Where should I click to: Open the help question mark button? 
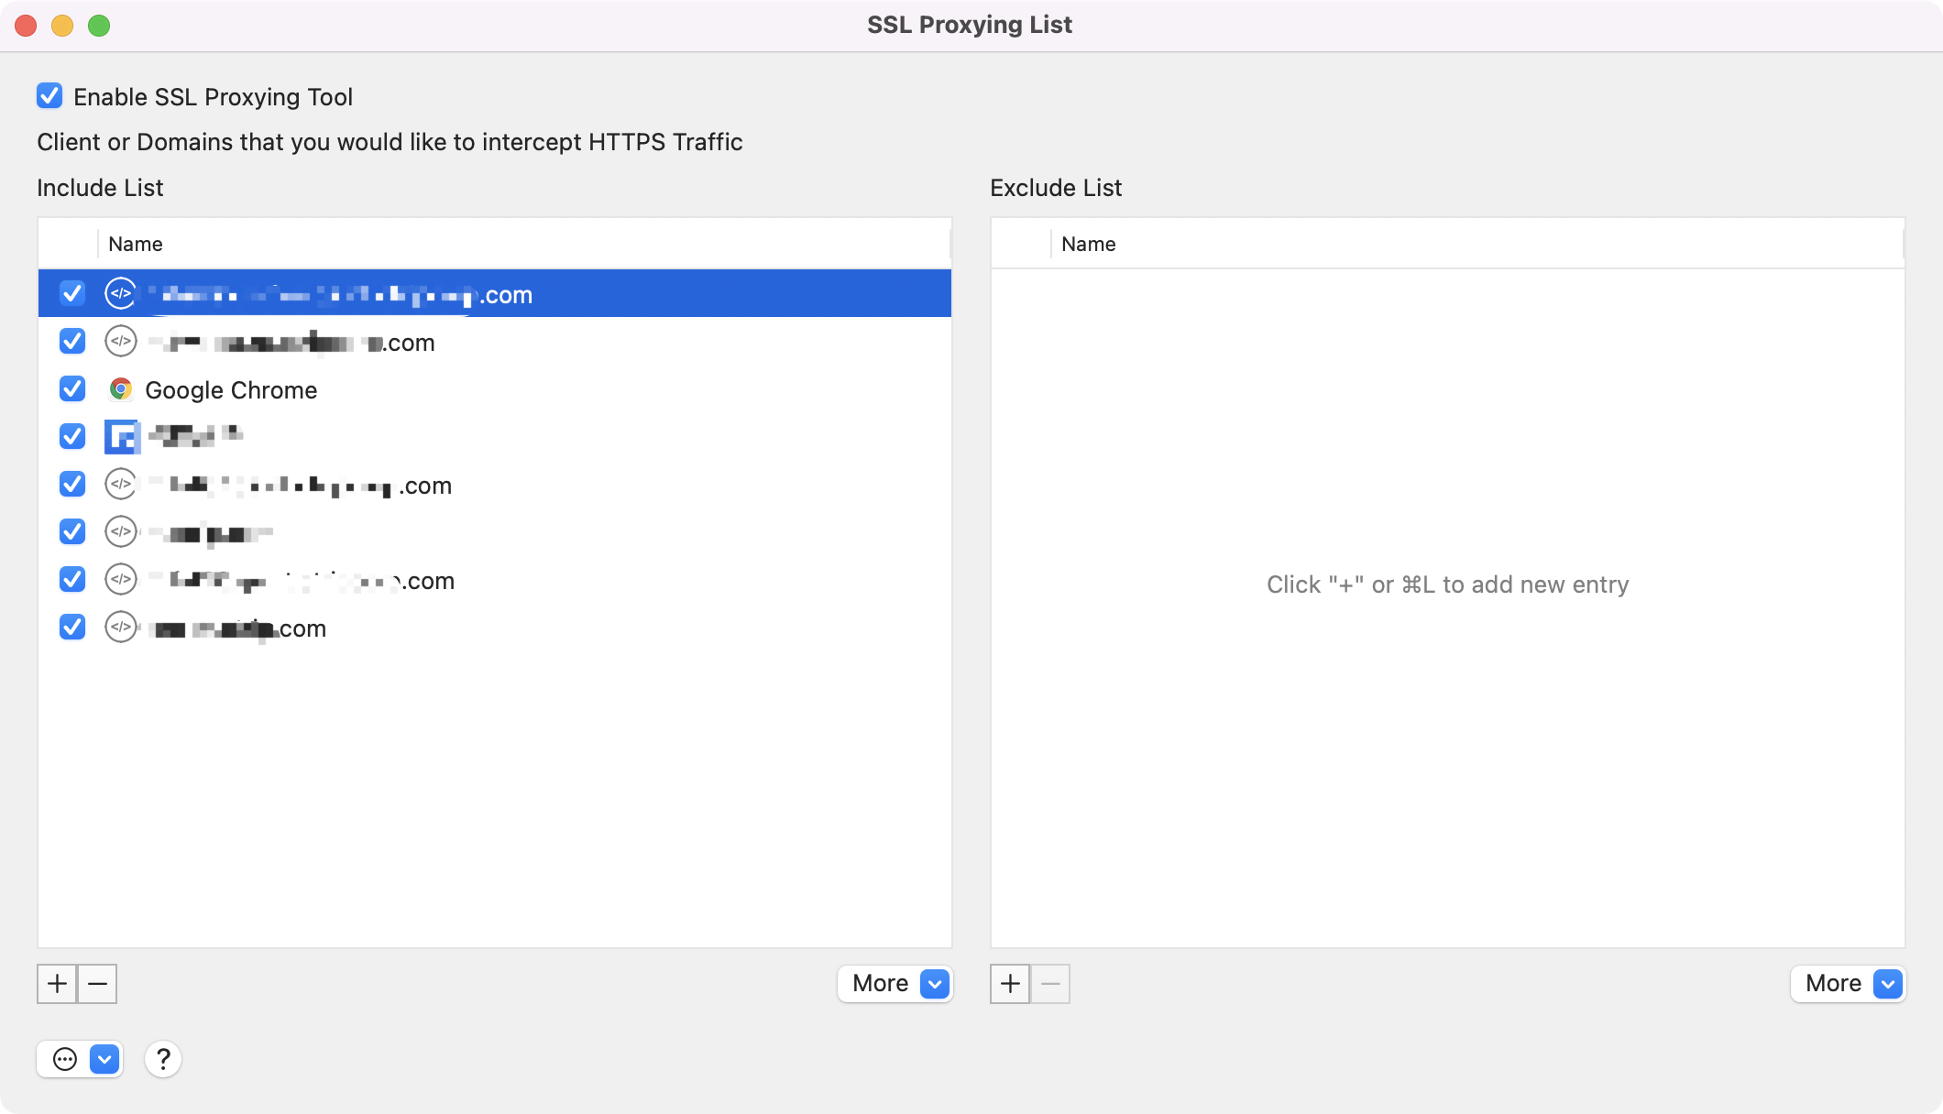pyautogui.click(x=163, y=1059)
